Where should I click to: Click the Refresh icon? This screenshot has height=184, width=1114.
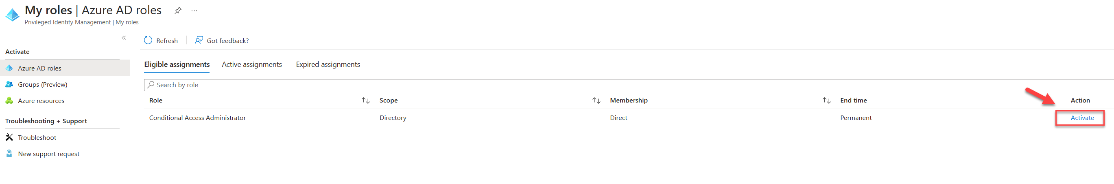click(148, 41)
